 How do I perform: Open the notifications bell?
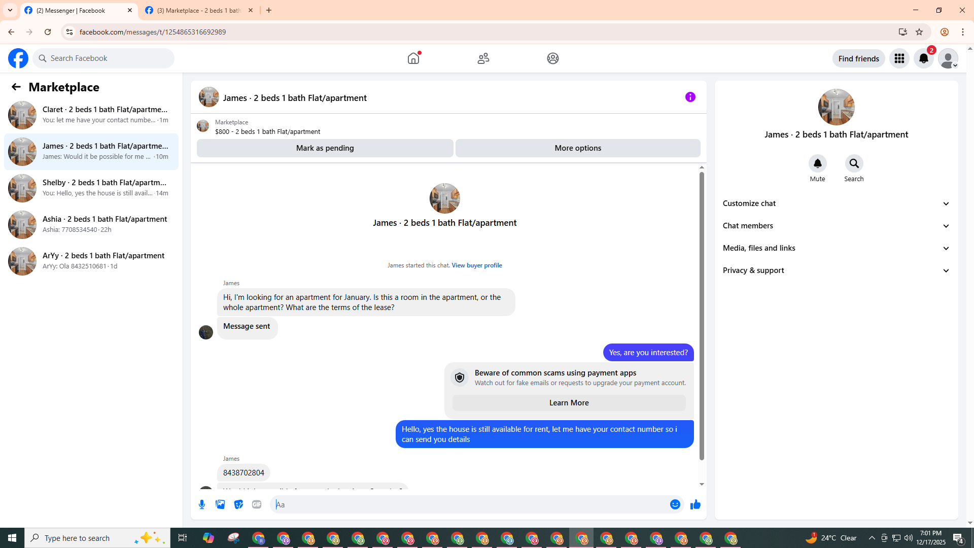click(923, 58)
